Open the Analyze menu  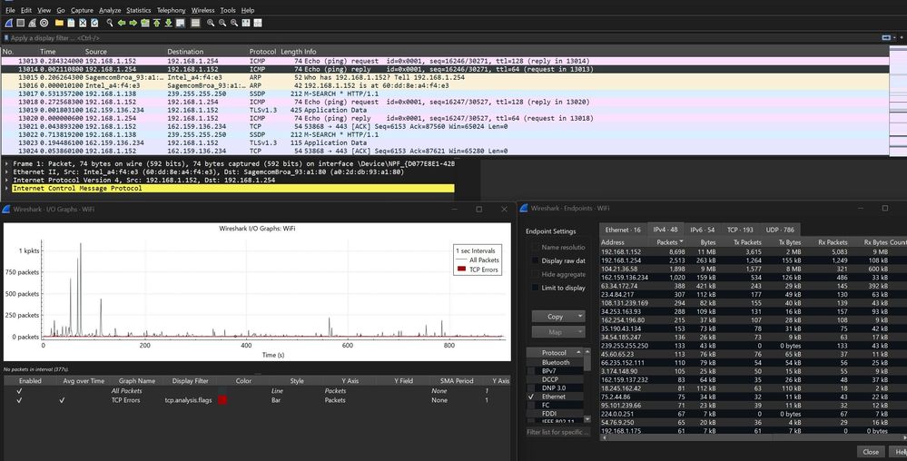[110, 10]
